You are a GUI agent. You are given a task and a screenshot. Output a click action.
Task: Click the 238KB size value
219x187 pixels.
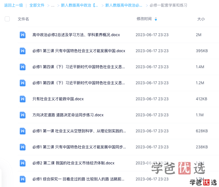click(202, 147)
